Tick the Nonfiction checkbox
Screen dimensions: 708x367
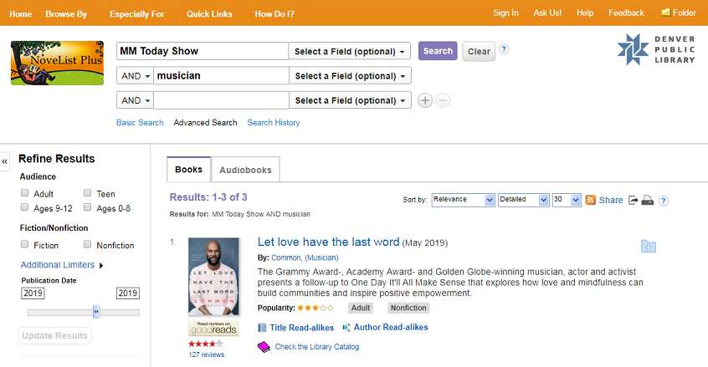click(88, 245)
